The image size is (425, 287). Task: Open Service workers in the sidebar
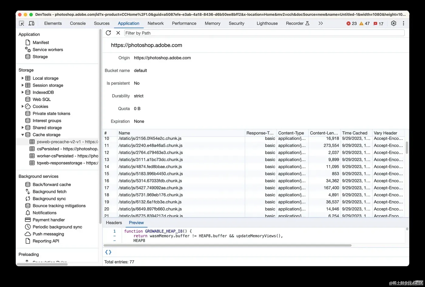[48, 49]
